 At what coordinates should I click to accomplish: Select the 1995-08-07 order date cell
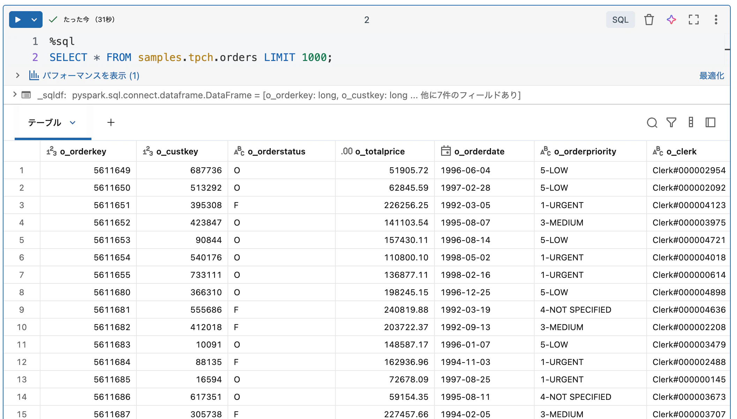484,223
